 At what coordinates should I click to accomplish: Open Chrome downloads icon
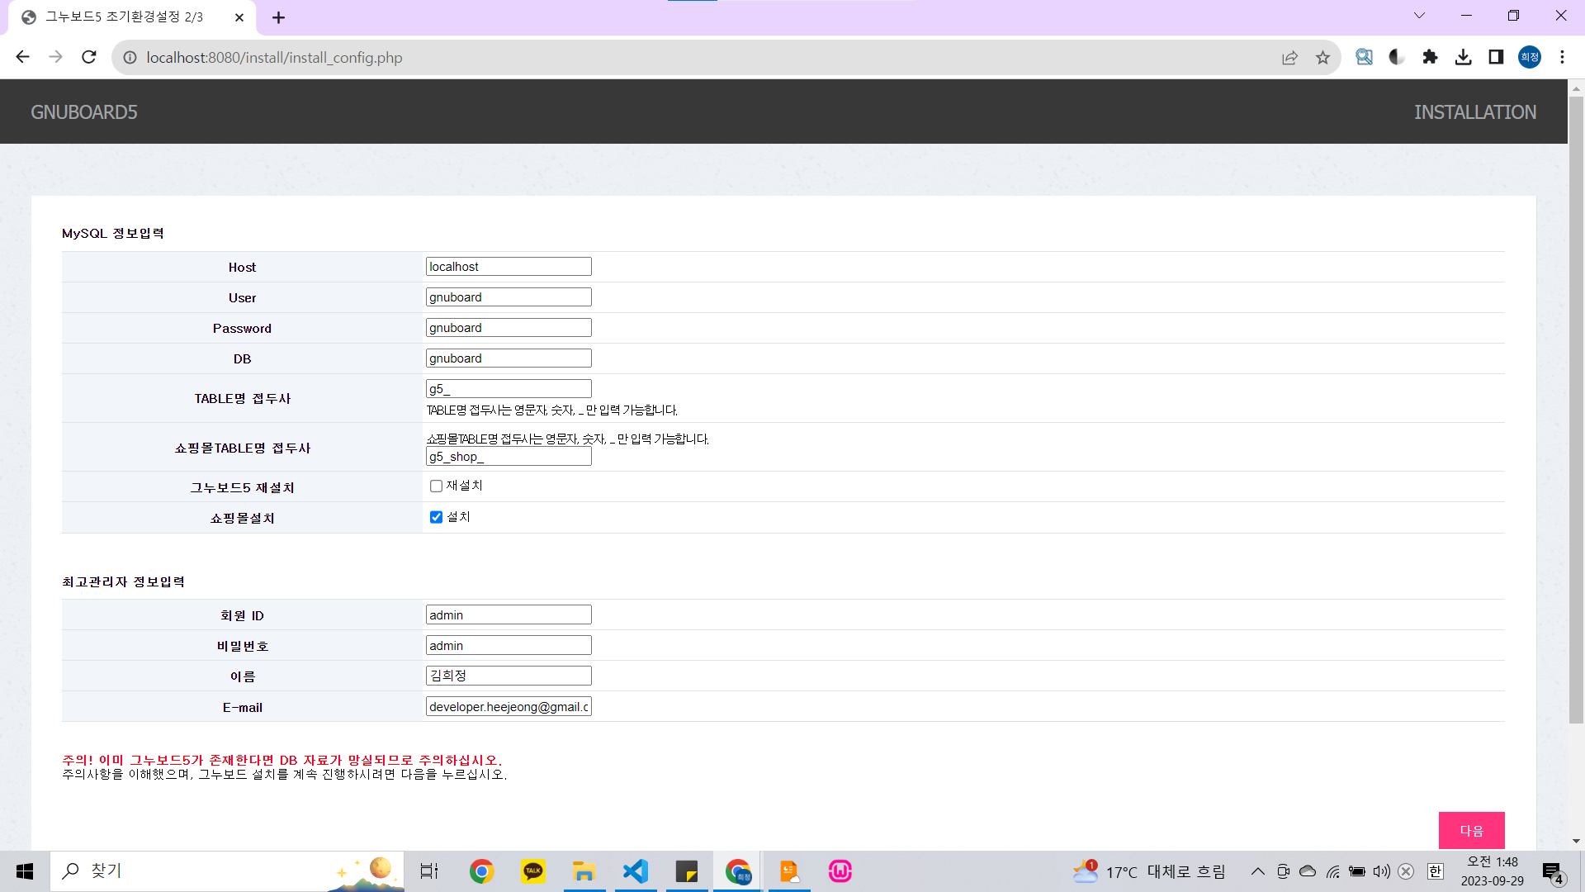tap(1463, 57)
